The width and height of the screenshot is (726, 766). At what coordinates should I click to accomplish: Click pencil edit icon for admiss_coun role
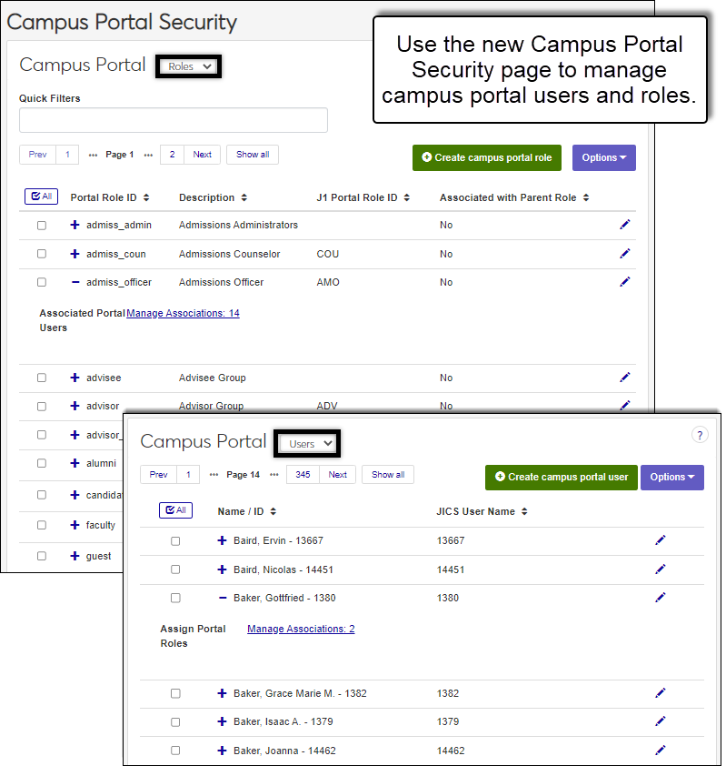[x=624, y=253]
